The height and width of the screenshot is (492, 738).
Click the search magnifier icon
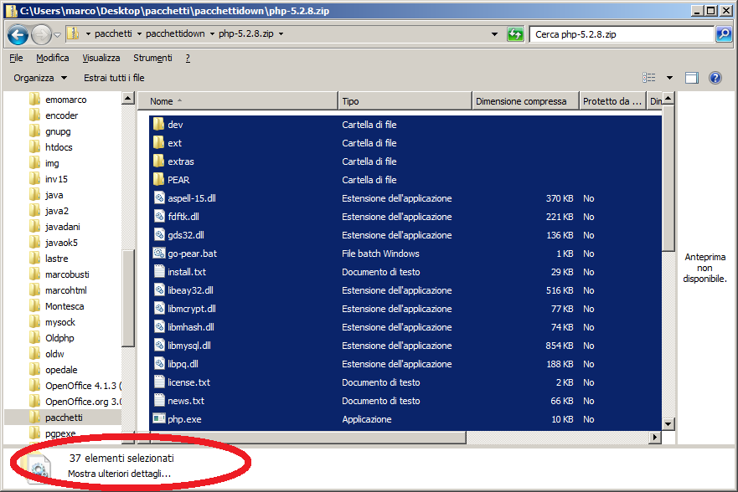click(724, 34)
